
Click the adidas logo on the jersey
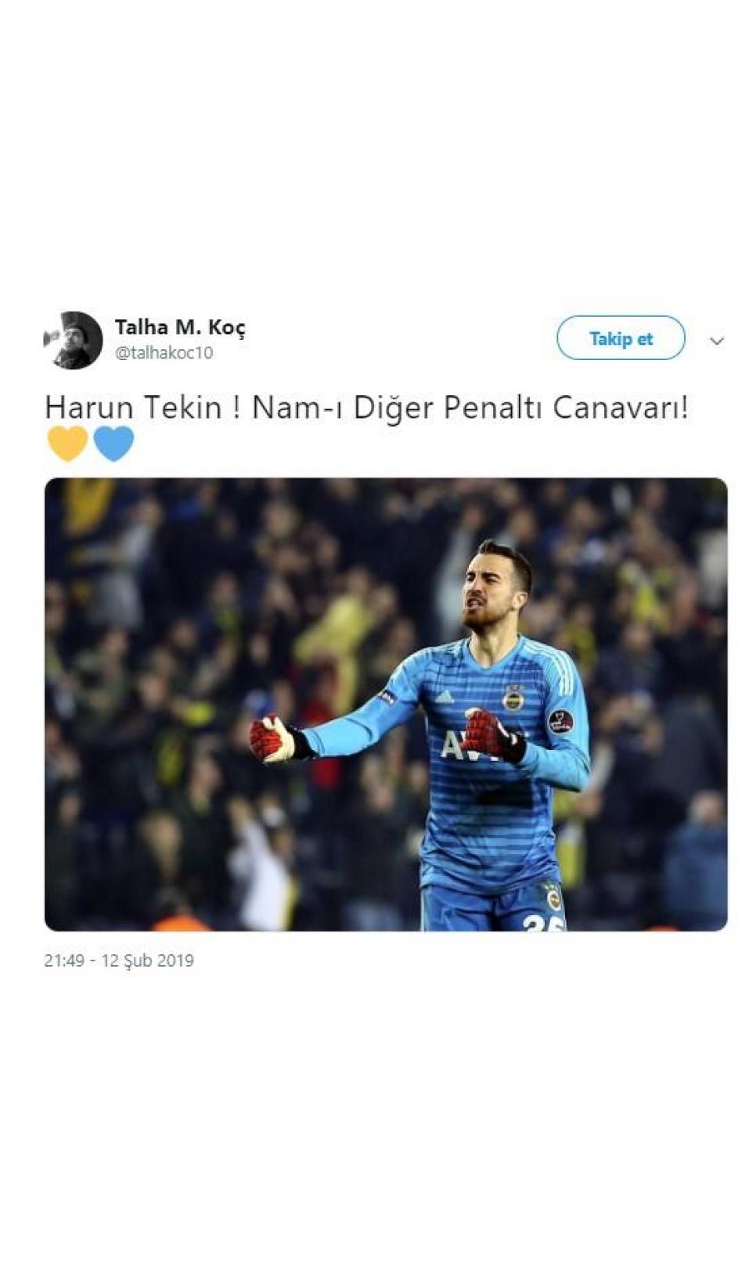coord(444,696)
